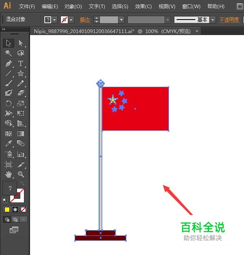
Task: Select the Shape Builder tool
Action: 9,123
